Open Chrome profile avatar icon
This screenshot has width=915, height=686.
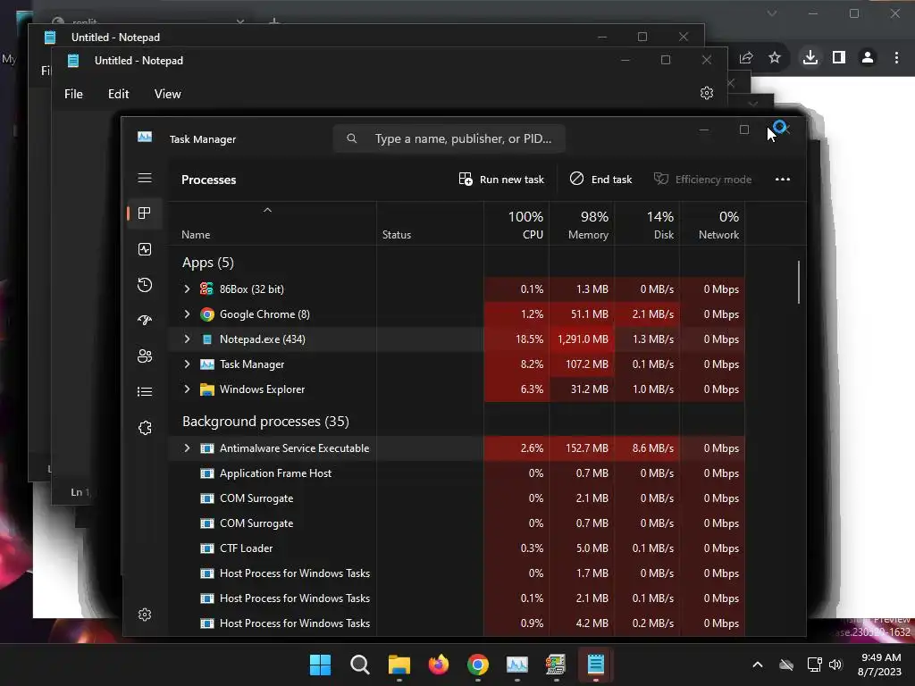tap(868, 57)
